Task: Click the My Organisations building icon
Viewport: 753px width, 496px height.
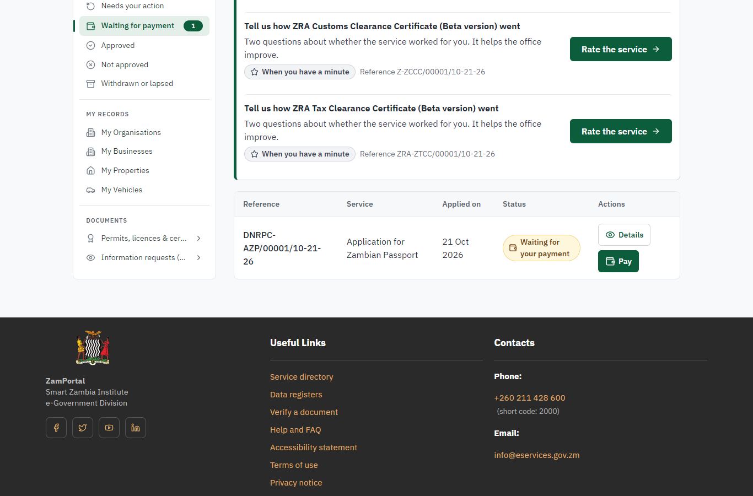Action: pos(91,133)
